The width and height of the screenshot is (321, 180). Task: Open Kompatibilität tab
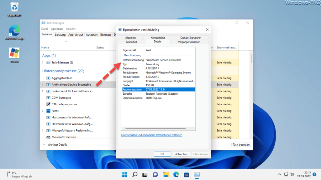[x=158, y=37]
